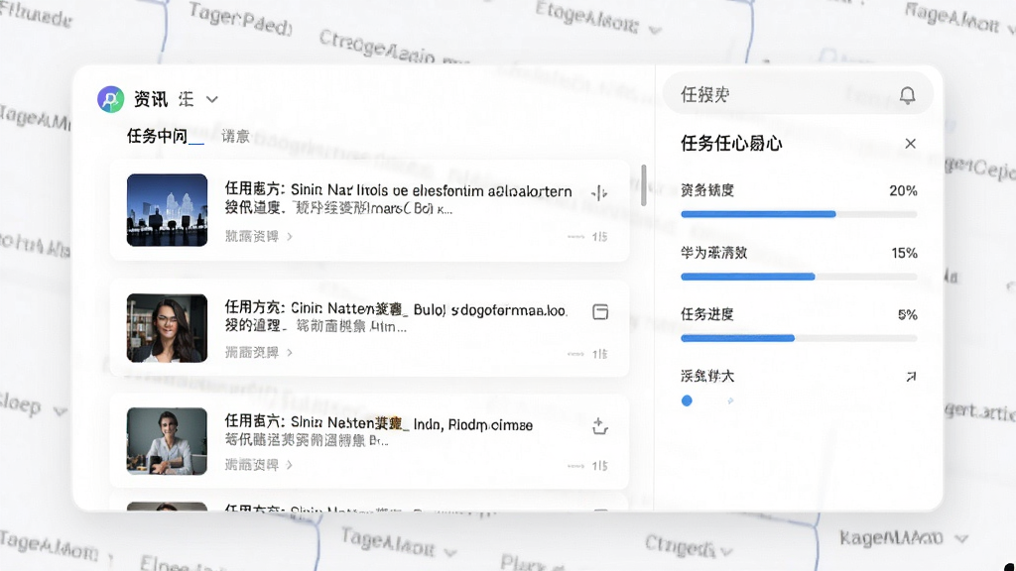The width and height of the screenshot is (1016, 571).
Task: Open link under the Cinin Natten card
Action: point(259,352)
